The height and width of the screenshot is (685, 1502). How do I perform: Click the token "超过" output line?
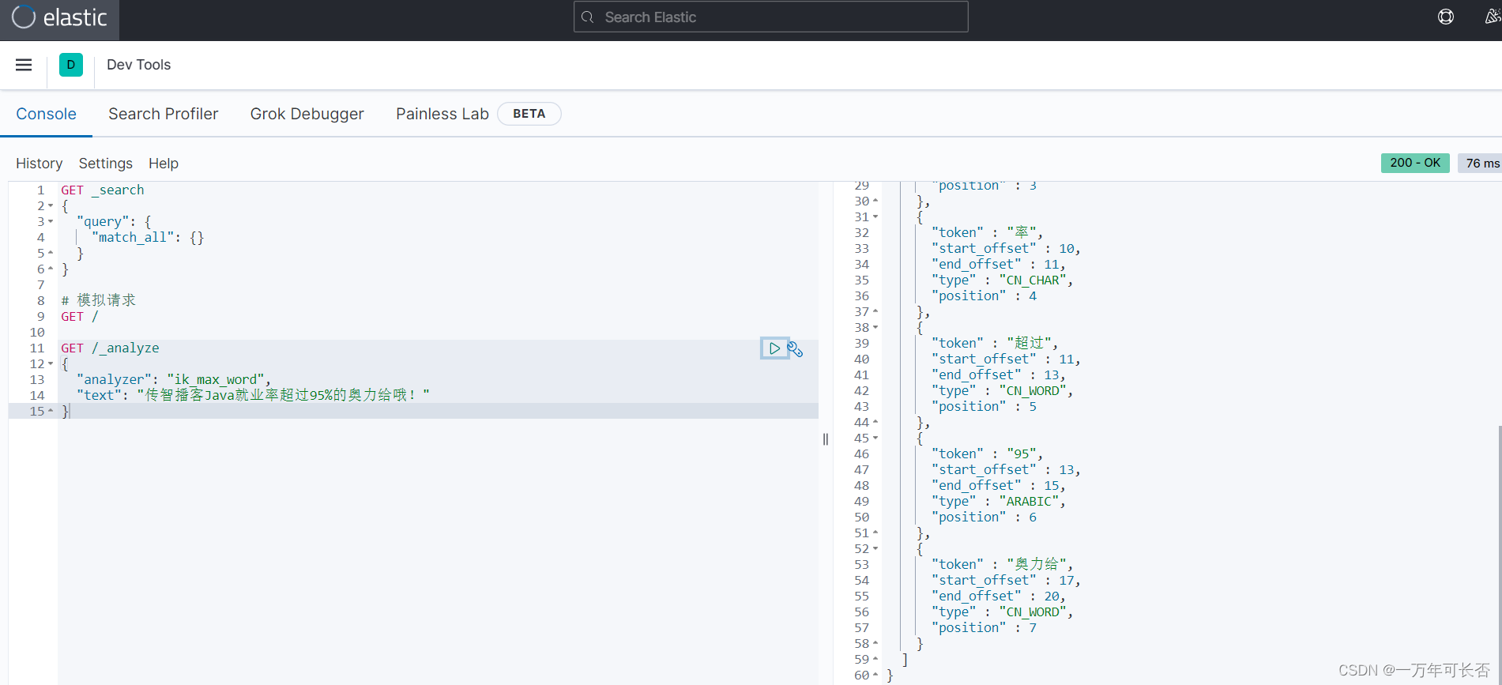(995, 343)
